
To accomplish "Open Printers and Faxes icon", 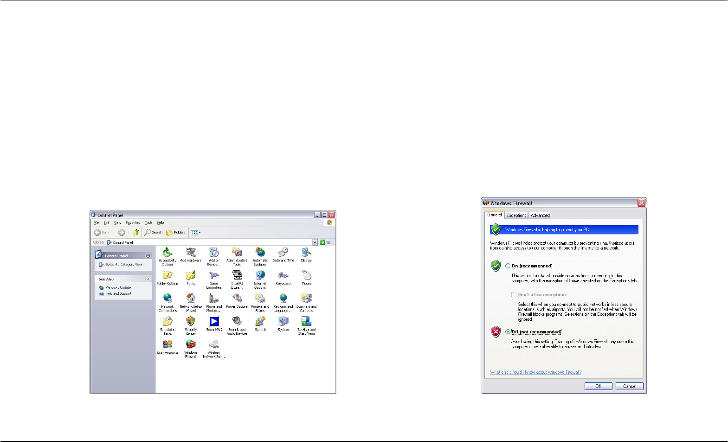I will [260, 303].
